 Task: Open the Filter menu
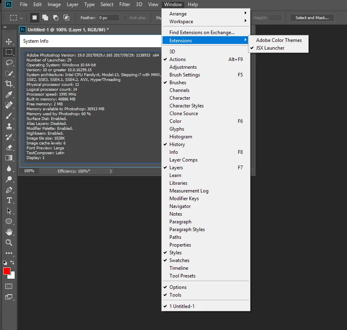(125, 4)
